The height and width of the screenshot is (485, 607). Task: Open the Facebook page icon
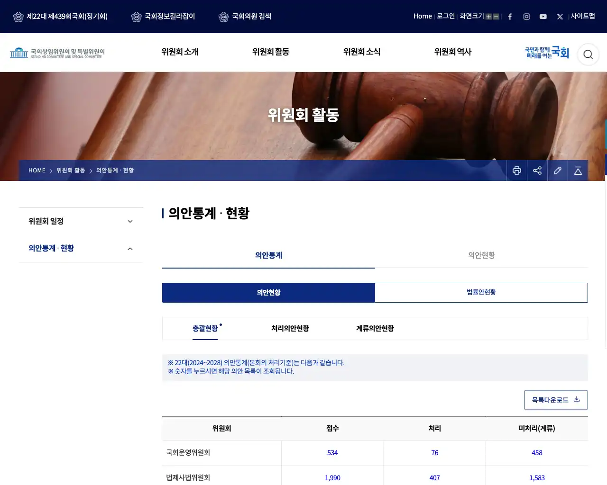(x=510, y=17)
